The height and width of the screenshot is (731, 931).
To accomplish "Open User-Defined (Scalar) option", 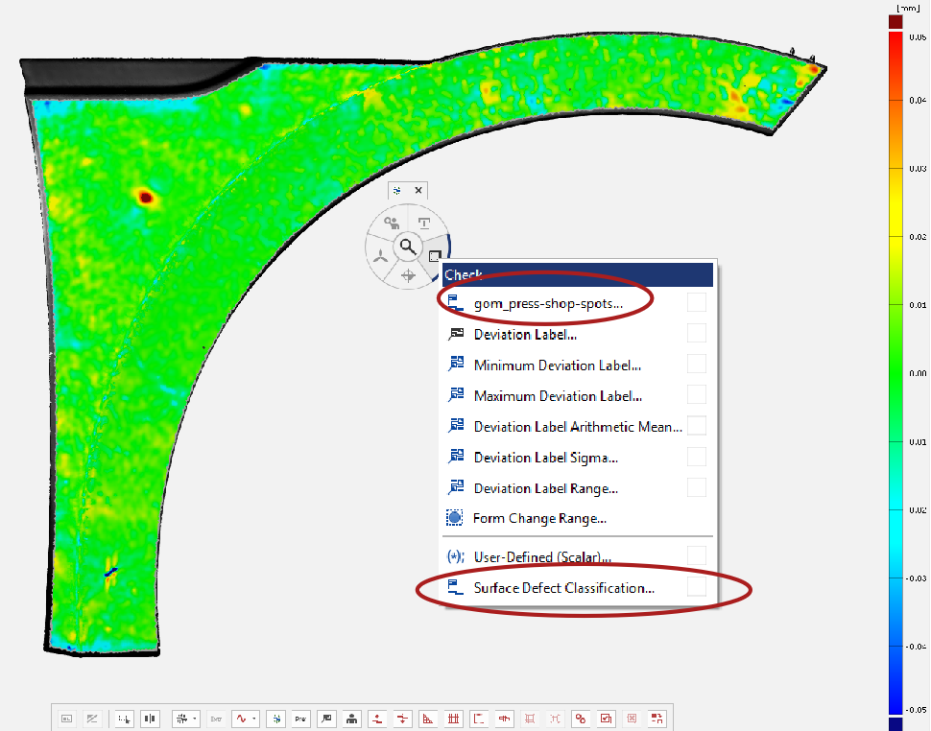I will (x=542, y=556).
